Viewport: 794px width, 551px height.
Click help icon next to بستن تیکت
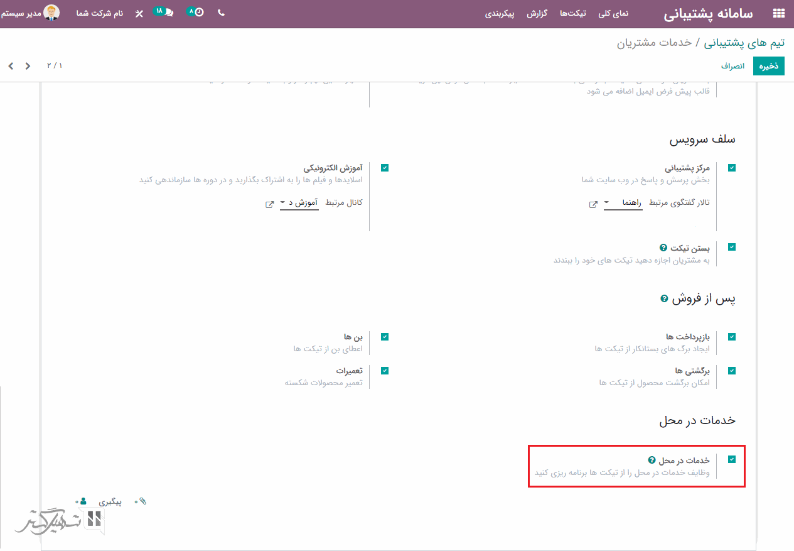click(663, 248)
